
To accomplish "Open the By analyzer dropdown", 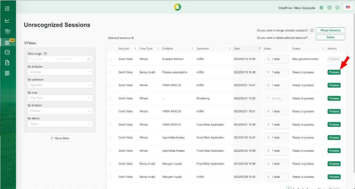I will (60, 72).
